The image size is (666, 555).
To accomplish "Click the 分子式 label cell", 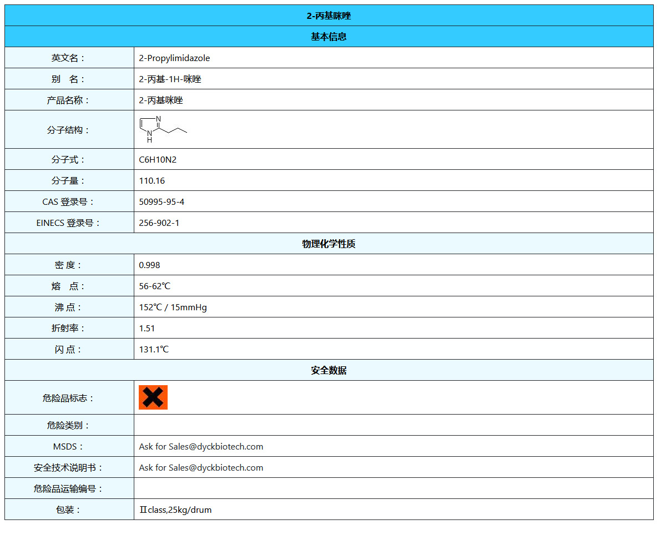I will (x=69, y=159).
